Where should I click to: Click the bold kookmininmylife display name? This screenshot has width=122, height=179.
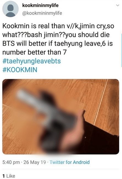(40, 5)
